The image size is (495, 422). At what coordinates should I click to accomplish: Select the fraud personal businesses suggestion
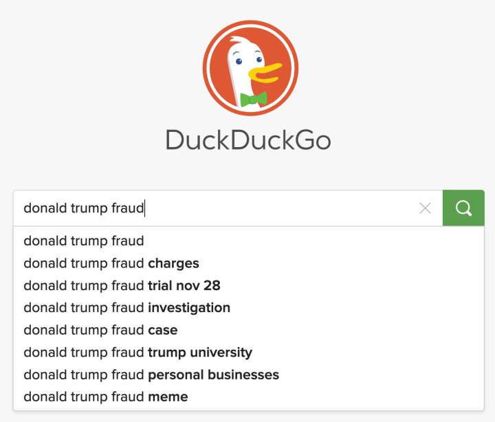pyautogui.click(x=248, y=375)
